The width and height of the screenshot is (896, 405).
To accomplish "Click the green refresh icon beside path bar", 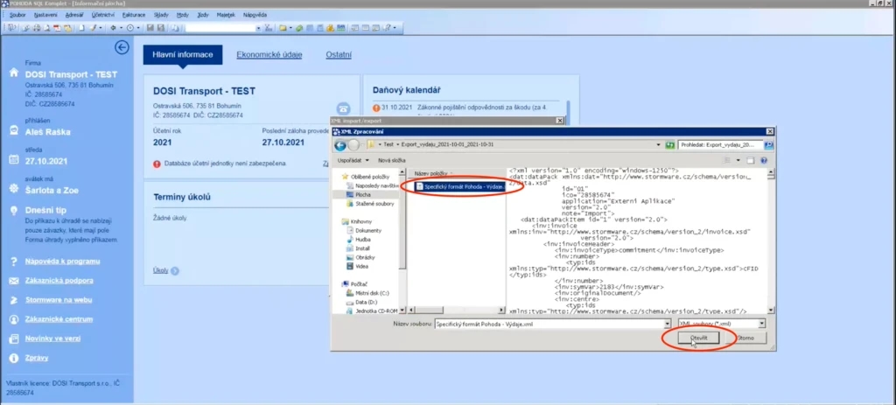I will pyautogui.click(x=669, y=145).
